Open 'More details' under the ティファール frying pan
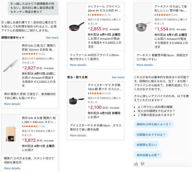This screenshot has width=194, height=172. click(x=78, y=65)
